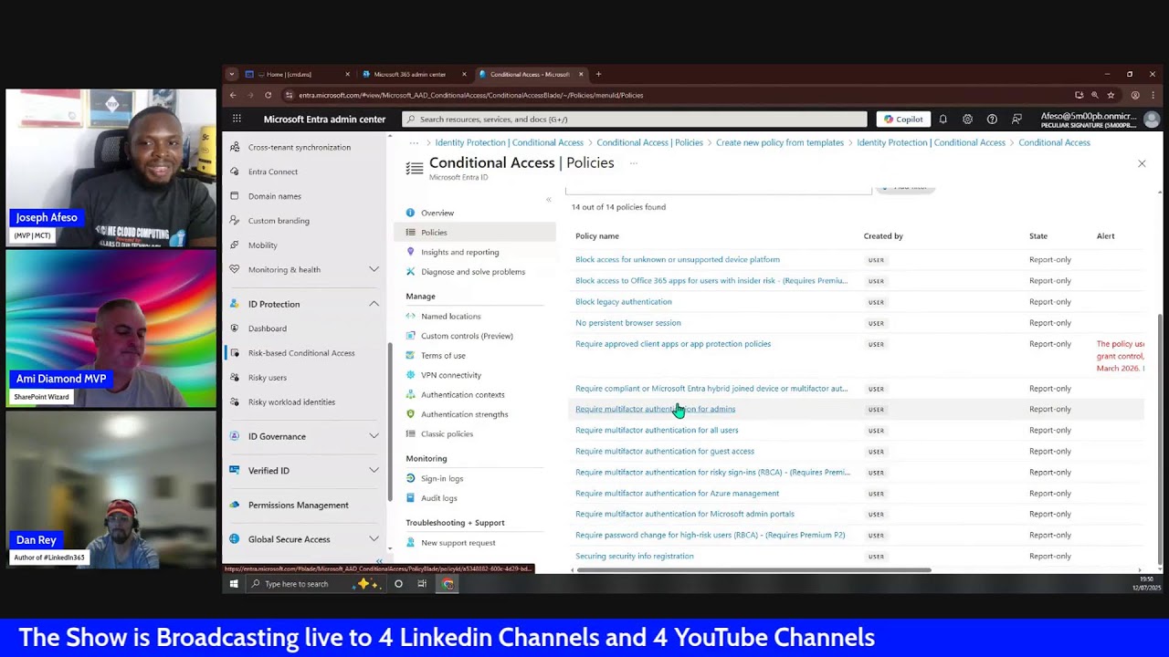Open Block legacy authentication policy
This screenshot has width=1169, height=657.
click(623, 302)
